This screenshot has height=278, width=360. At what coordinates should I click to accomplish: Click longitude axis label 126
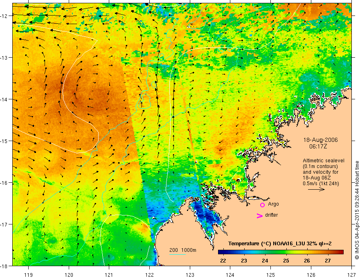click(311, 275)
